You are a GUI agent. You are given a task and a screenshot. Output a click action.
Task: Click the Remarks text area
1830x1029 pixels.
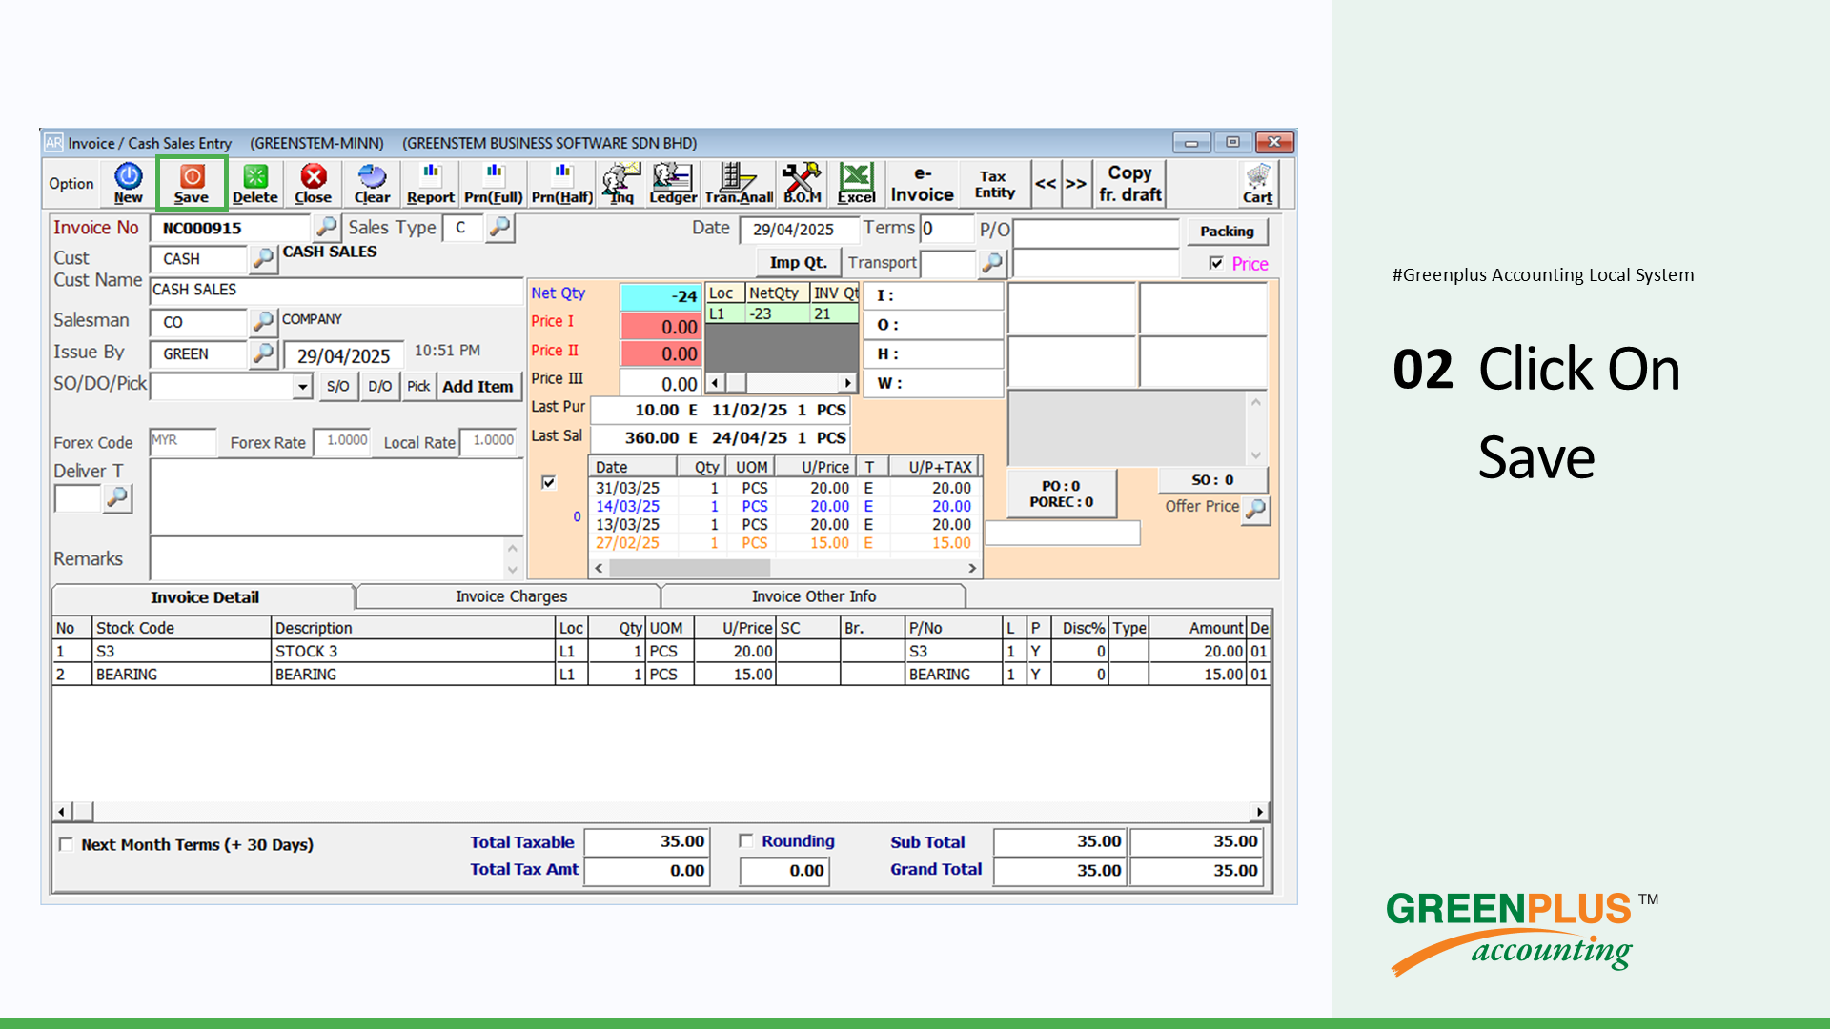327,557
